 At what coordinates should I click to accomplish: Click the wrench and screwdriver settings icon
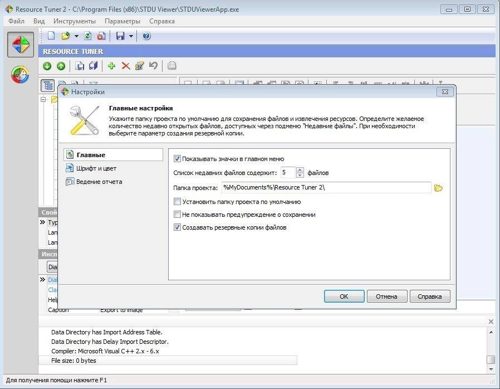pos(84,120)
